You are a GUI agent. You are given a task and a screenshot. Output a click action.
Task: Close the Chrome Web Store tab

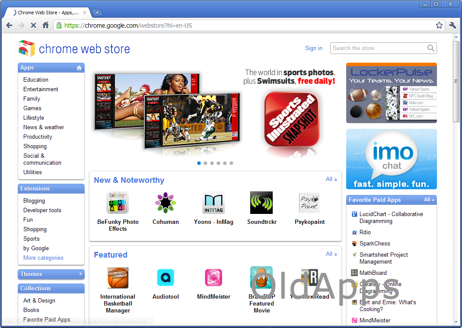point(85,13)
